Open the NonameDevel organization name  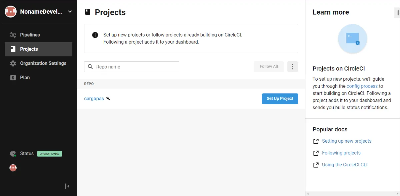click(41, 12)
